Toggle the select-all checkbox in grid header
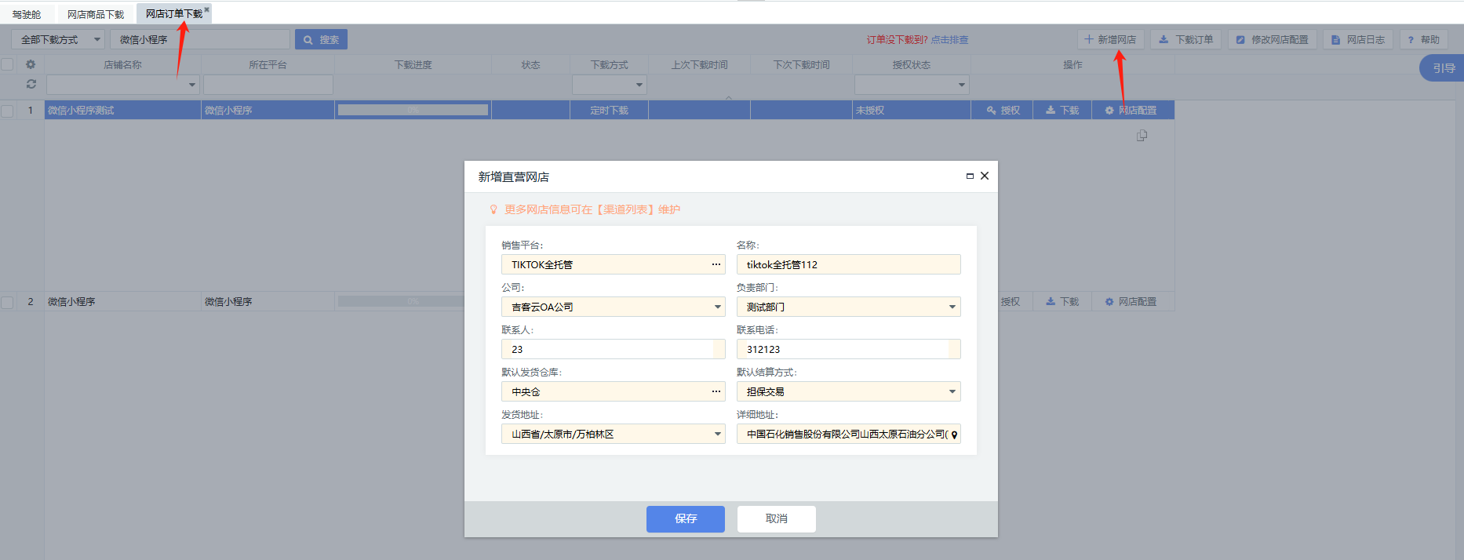The image size is (1464, 560). [7, 64]
